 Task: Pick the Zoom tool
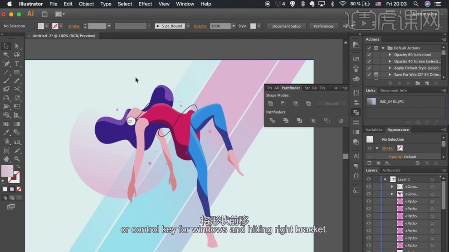click(x=17, y=159)
